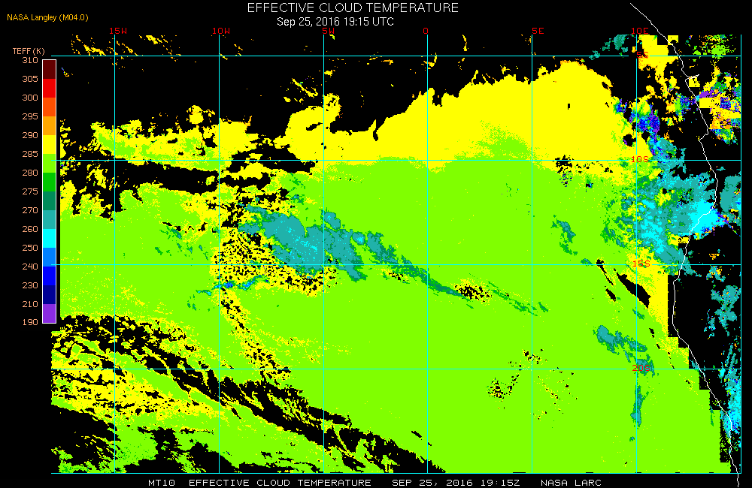
Task: Pick the blue 230-240 K color swatch
Action: pos(50,276)
